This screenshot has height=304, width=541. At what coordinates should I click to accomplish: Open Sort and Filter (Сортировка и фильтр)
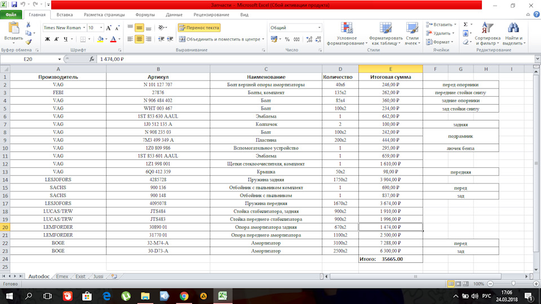click(x=487, y=33)
